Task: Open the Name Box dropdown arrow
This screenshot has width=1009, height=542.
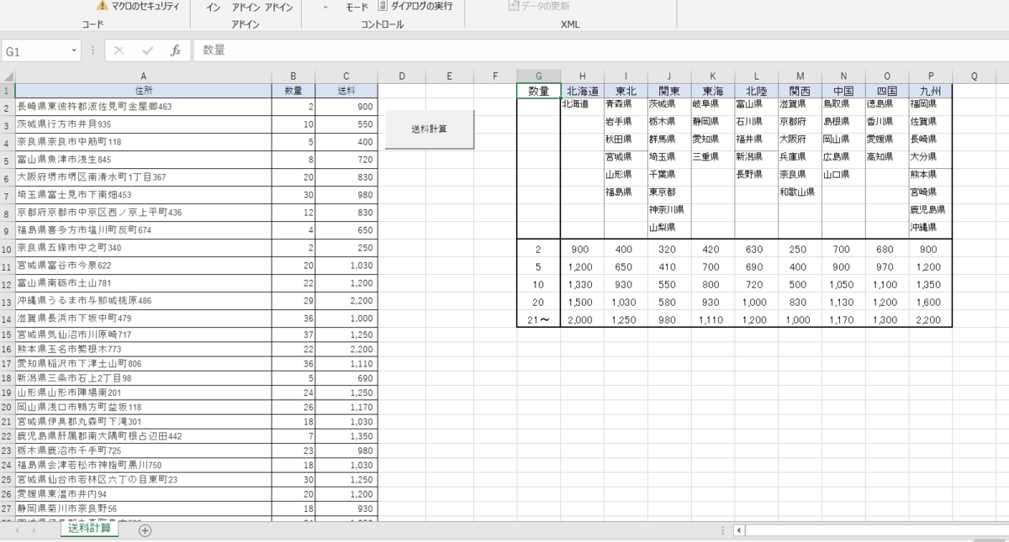Action: 75,51
